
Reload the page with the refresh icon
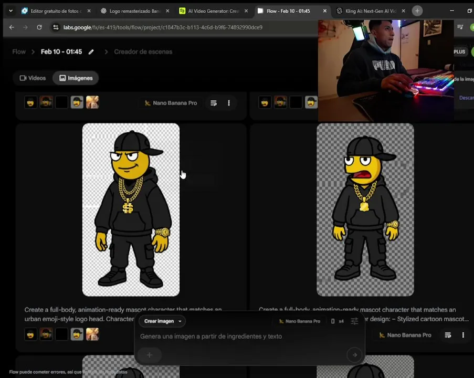tap(39, 27)
